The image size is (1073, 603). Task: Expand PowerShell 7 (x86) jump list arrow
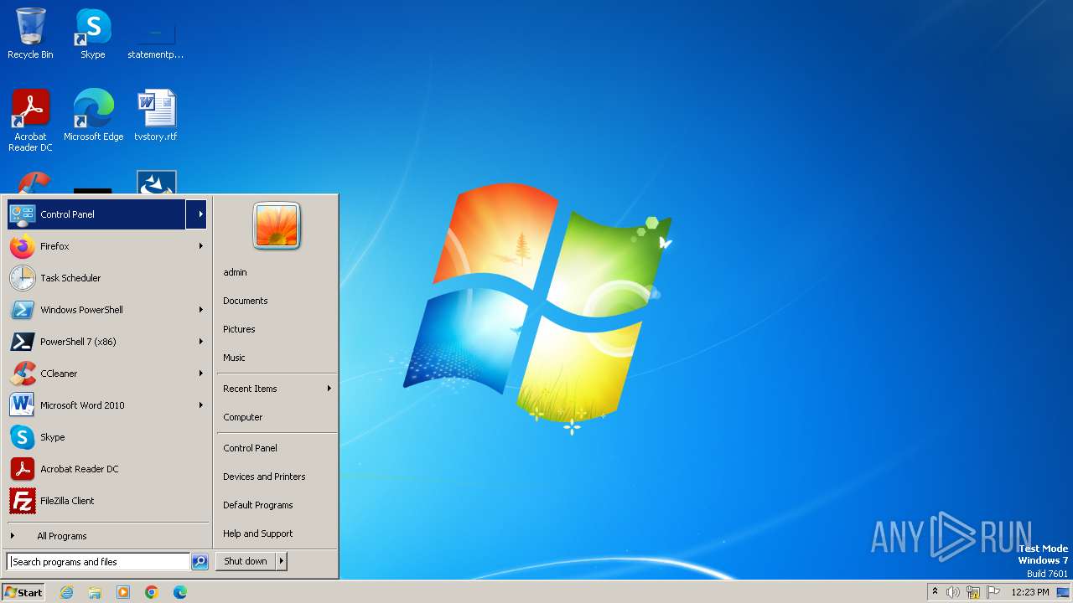pyautogui.click(x=200, y=342)
